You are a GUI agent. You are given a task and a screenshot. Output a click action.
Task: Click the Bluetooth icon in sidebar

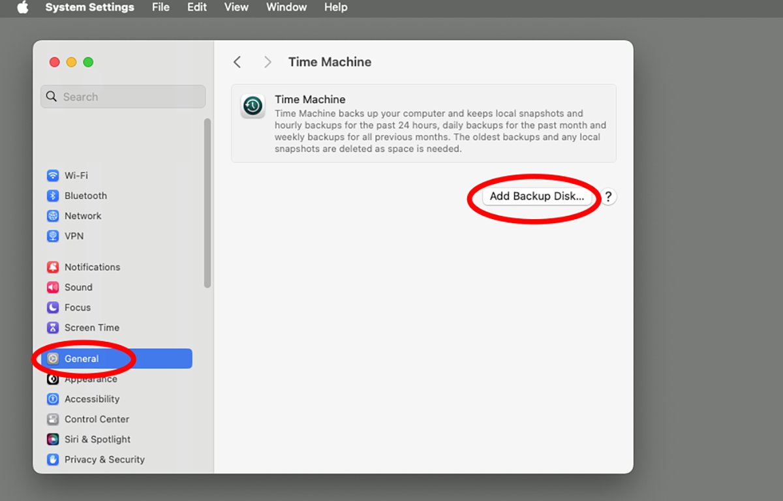click(x=53, y=196)
